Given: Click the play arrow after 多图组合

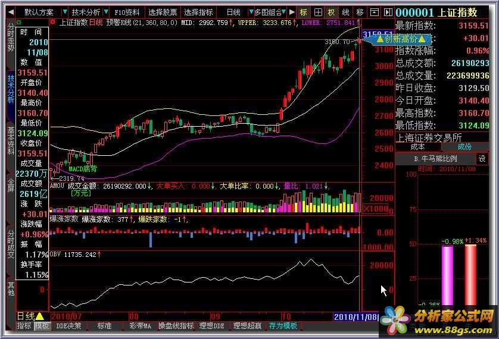Looking at the screenshot, I should 292,12.
